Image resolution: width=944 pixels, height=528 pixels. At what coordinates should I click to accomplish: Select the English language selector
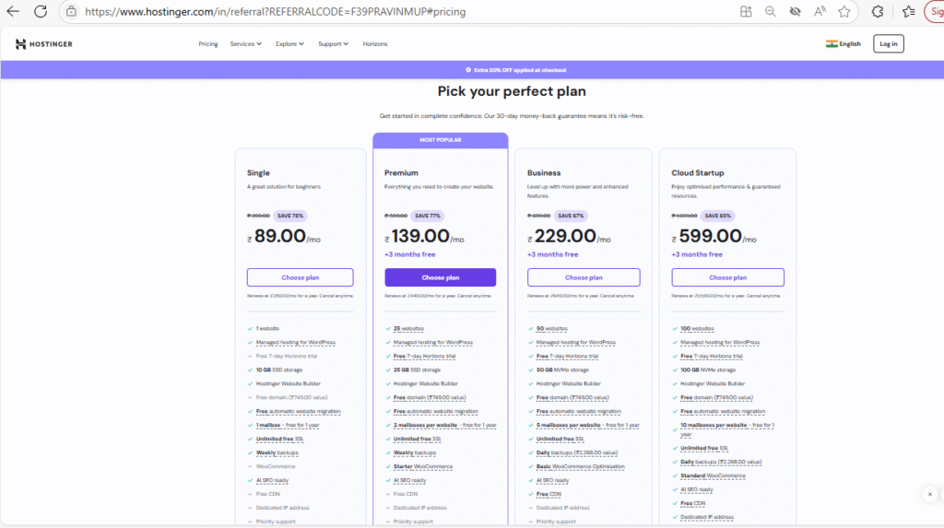click(844, 43)
